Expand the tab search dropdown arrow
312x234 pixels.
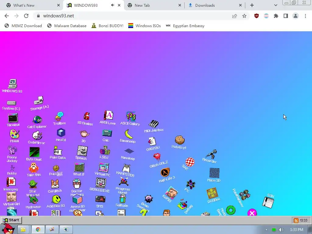point(275,5)
